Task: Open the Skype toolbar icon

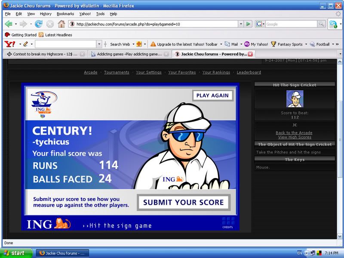Action: pyautogui.click(x=333, y=24)
